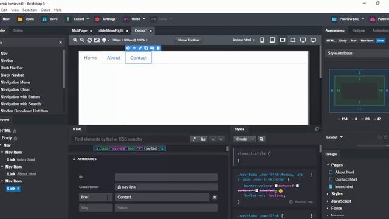Select the Body breadcrumb

pyautogui.click(x=343, y=41)
